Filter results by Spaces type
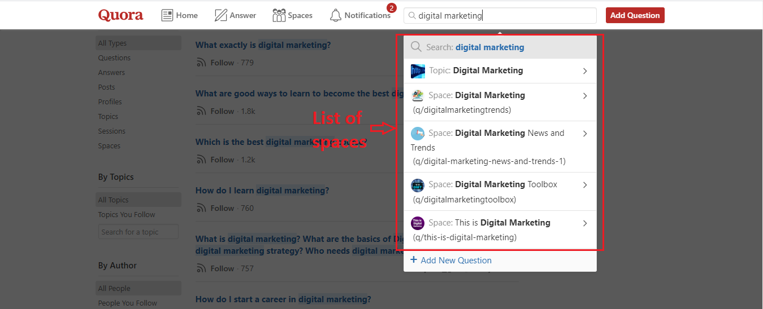The image size is (763, 309). click(x=109, y=145)
